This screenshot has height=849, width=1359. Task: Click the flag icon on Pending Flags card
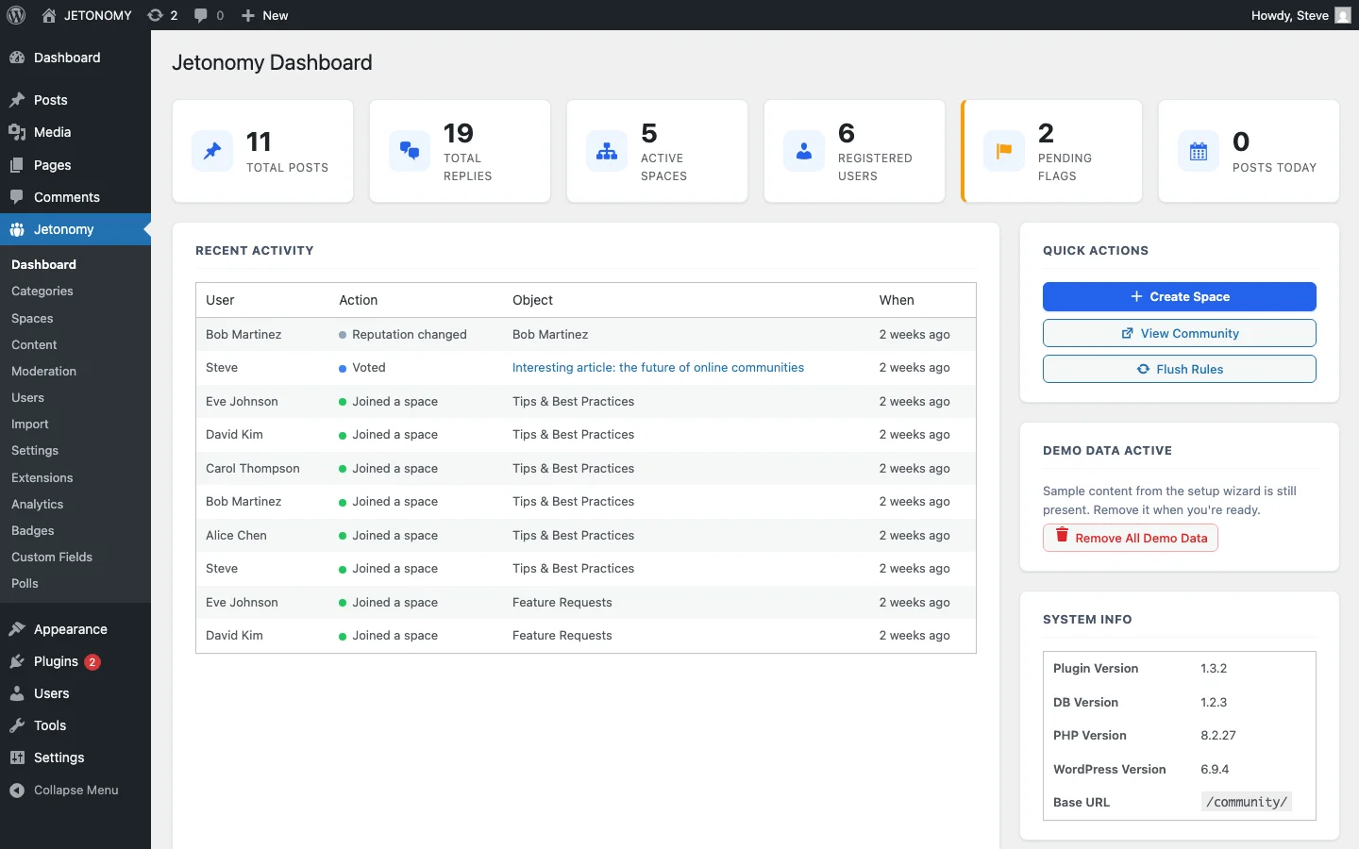coord(1003,151)
